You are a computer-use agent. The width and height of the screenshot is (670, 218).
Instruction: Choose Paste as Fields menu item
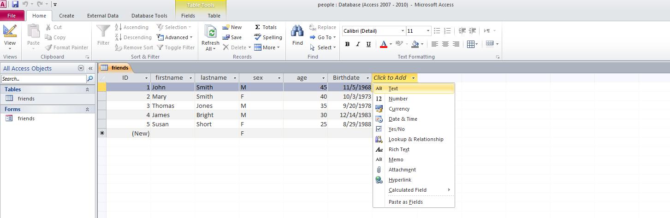click(x=414, y=202)
